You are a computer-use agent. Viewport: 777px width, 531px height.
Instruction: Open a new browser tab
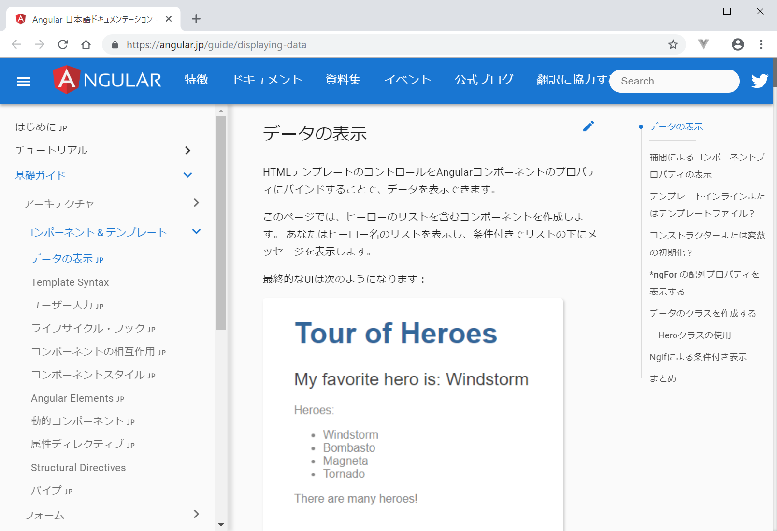point(196,19)
